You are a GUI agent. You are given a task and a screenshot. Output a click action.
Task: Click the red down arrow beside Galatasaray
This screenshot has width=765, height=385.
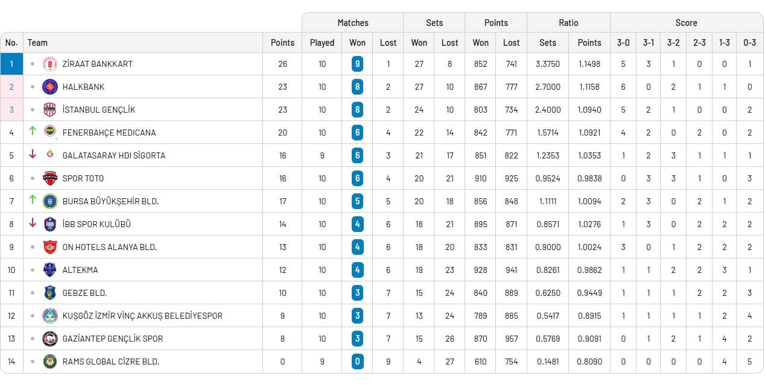click(33, 154)
